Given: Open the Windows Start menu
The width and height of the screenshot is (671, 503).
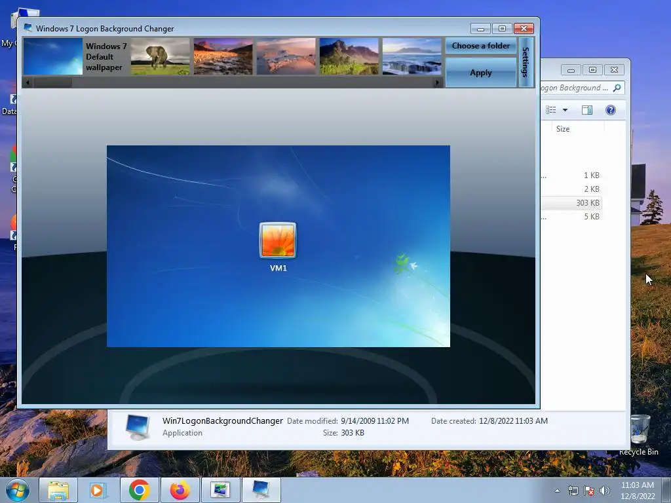Looking at the screenshot, I should [x=18, y=490].
